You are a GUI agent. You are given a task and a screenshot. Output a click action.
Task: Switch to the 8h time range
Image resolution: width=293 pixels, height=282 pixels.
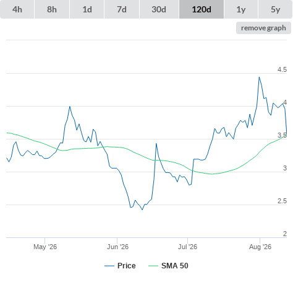point(52,9)
